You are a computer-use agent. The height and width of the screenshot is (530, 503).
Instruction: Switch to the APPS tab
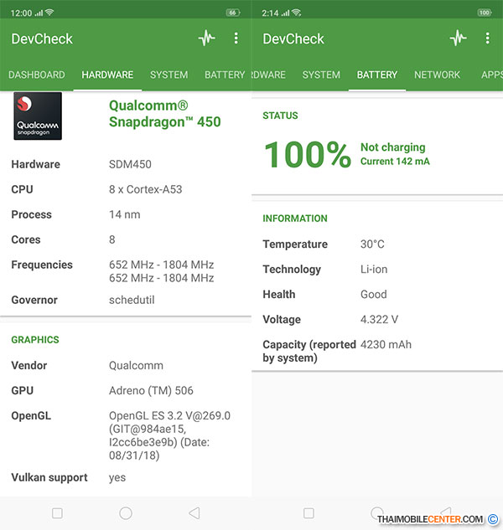pyautogui.click(x=491, y=75)
